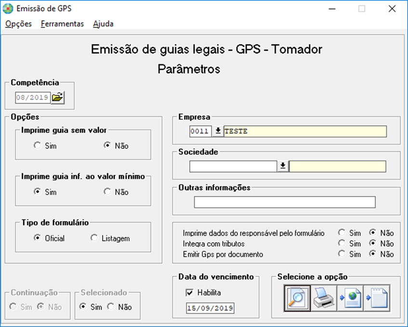This screenshot has width=408, height=327.
Task: Close the Emissão de GPS window
Action: coord(392,9)
